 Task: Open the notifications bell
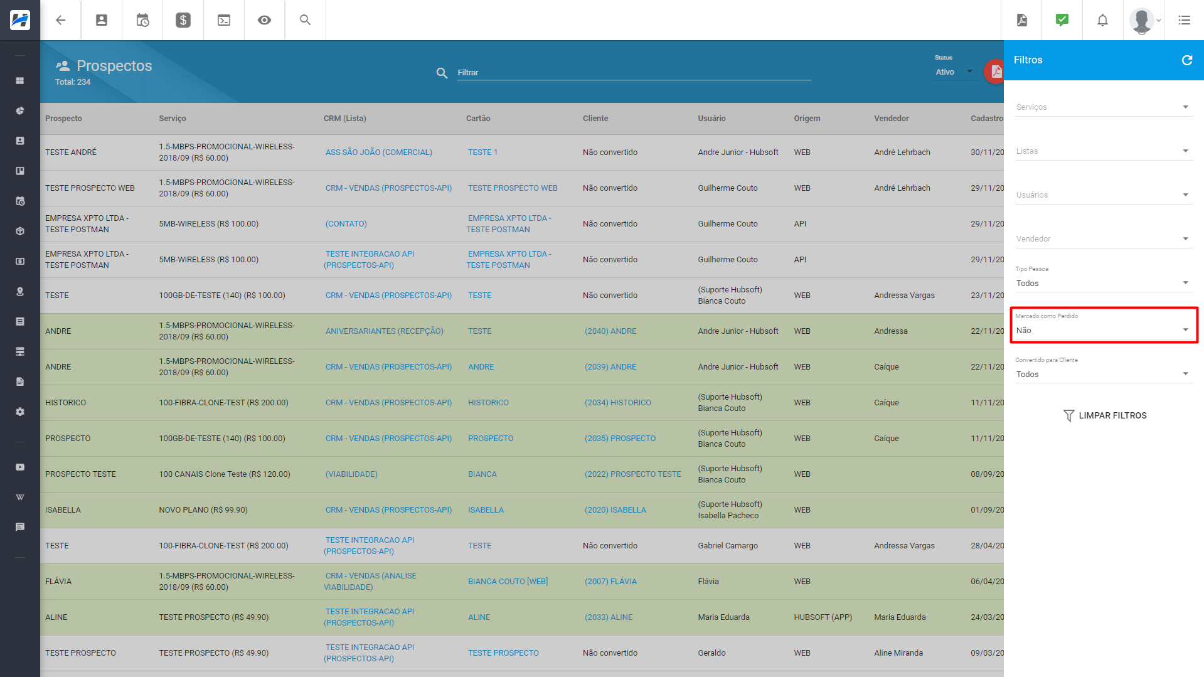tap(1102, 20)
